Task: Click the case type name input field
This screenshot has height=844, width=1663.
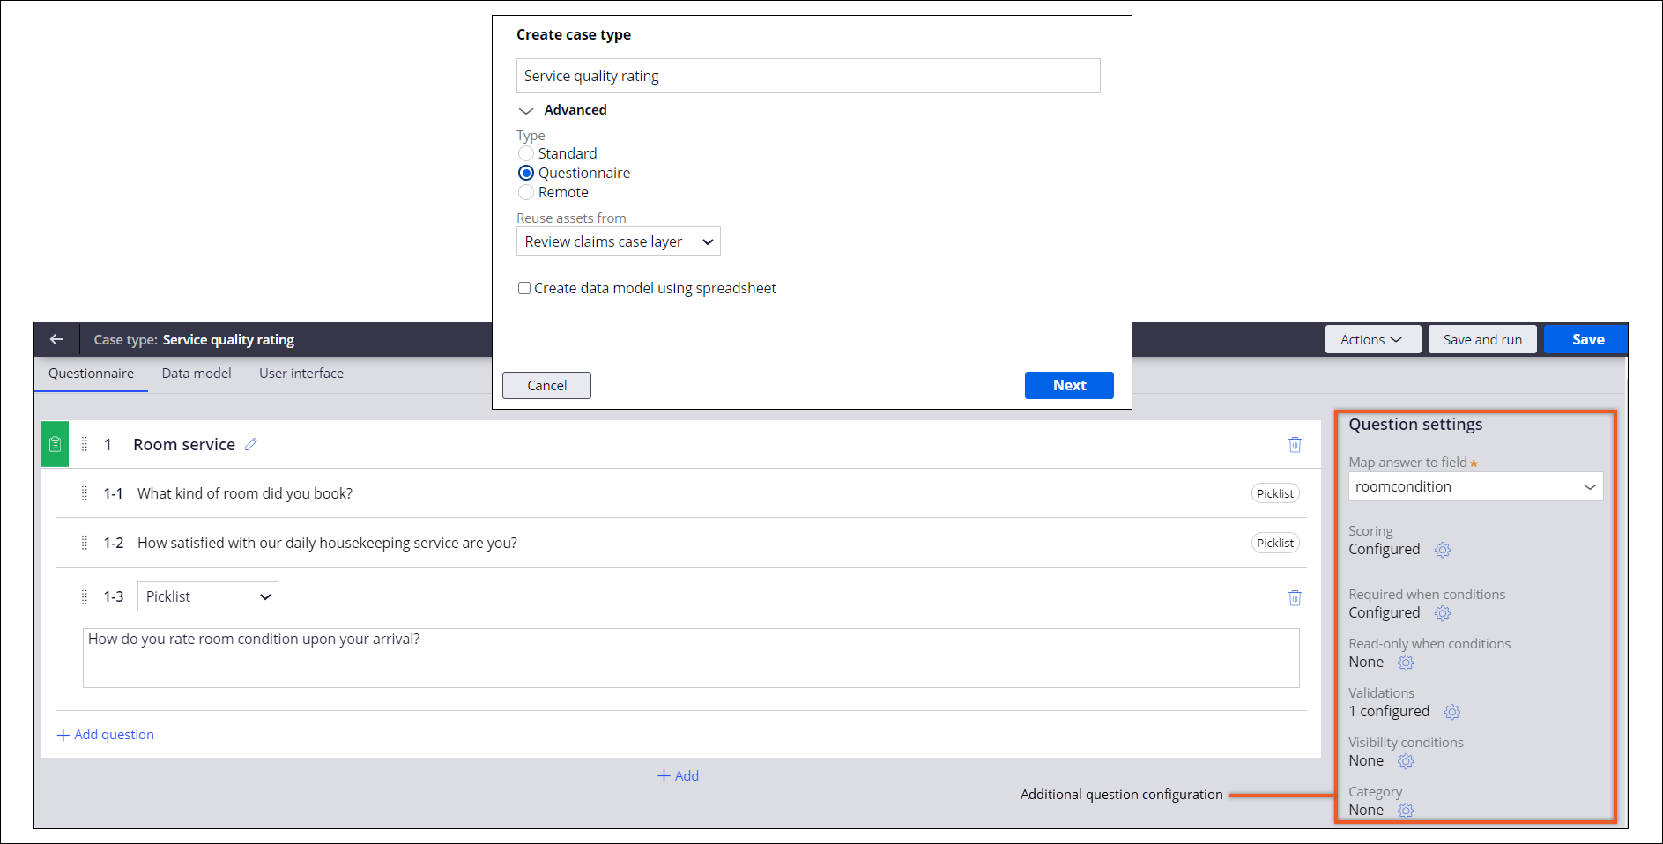Action: 807,76
